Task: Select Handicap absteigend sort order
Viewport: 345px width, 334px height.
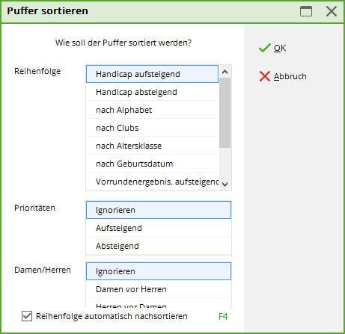Action: coord(152,92)
